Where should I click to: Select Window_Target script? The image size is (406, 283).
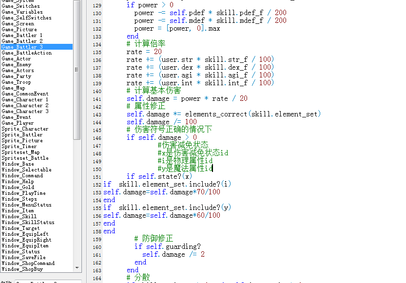point(20,228)
